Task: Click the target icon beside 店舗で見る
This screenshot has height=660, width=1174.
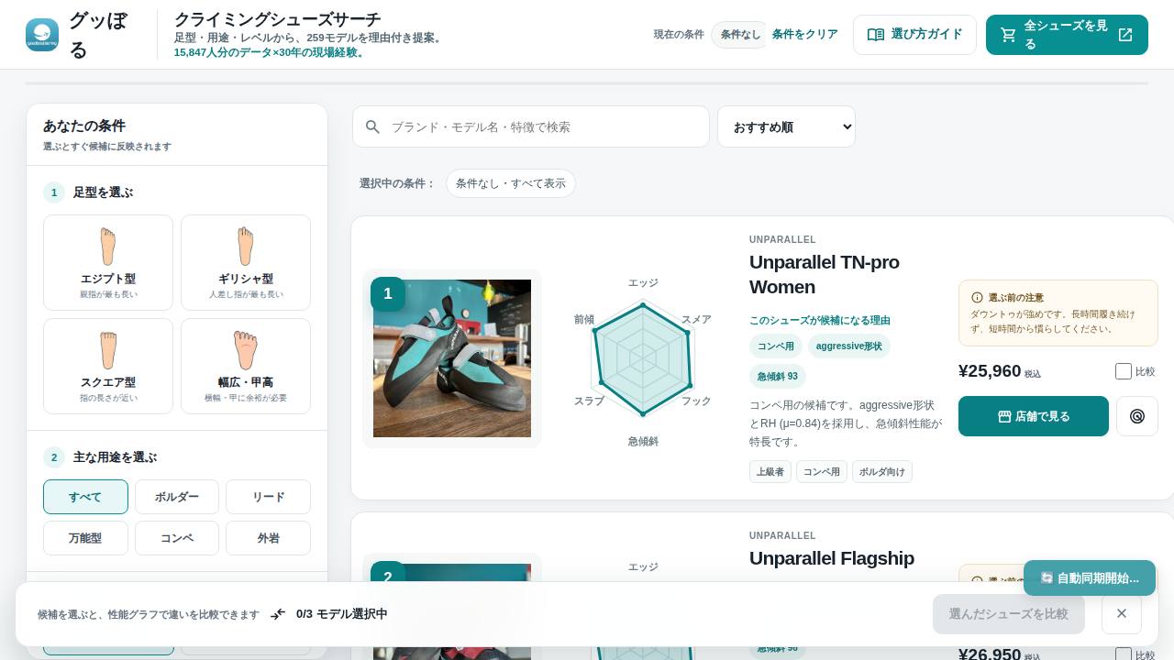Action: 1137,416
